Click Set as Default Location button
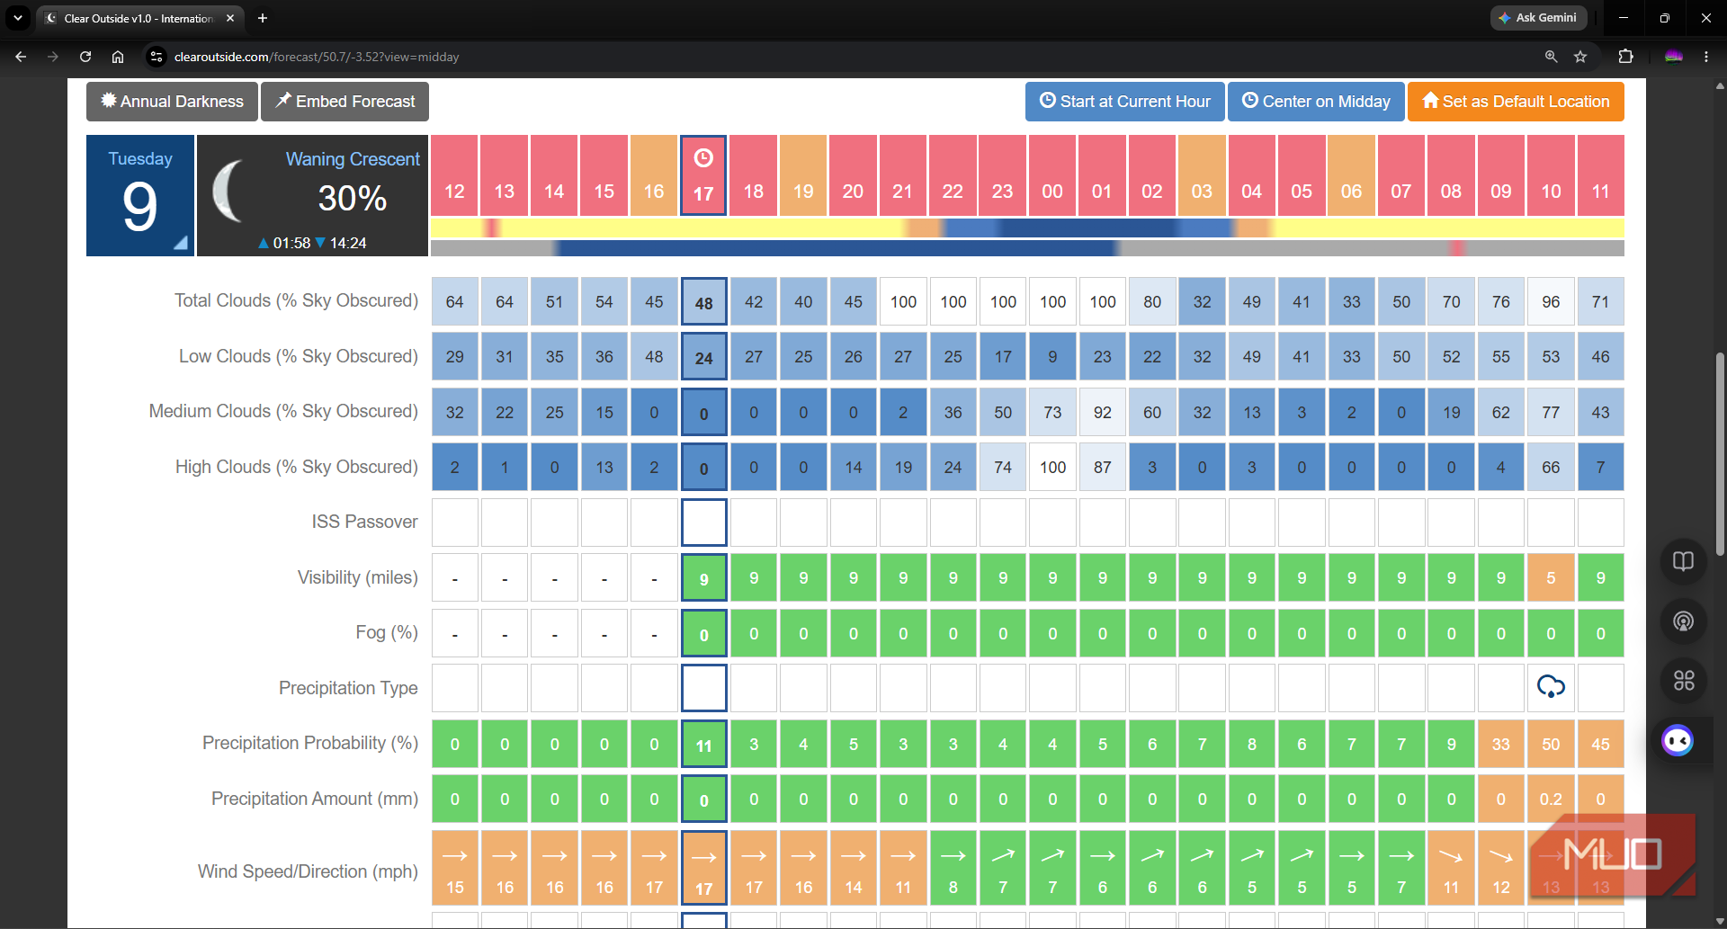This screenshot has height=929, width=1727. [1516, 102]
